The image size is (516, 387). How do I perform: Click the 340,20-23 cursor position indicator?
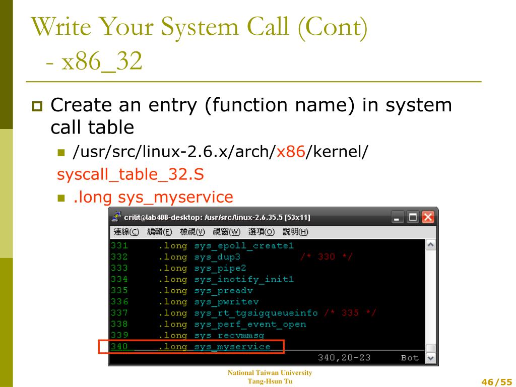pyautogui.click(x=344, y=358)
